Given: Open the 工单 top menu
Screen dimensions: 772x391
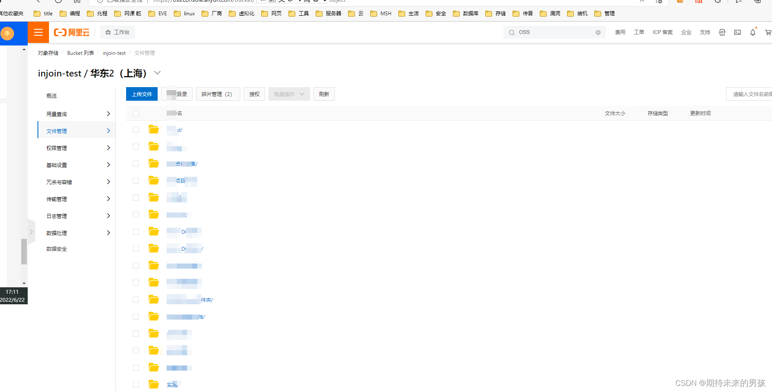Looking at the screenshot, I should coord(639,32).
